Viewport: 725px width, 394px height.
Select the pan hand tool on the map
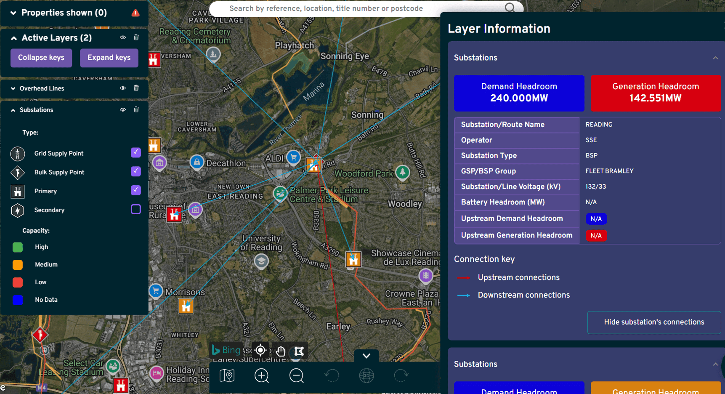280,350
